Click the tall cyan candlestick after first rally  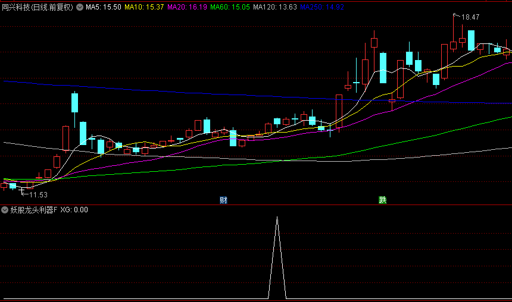[x=74, y=102]
